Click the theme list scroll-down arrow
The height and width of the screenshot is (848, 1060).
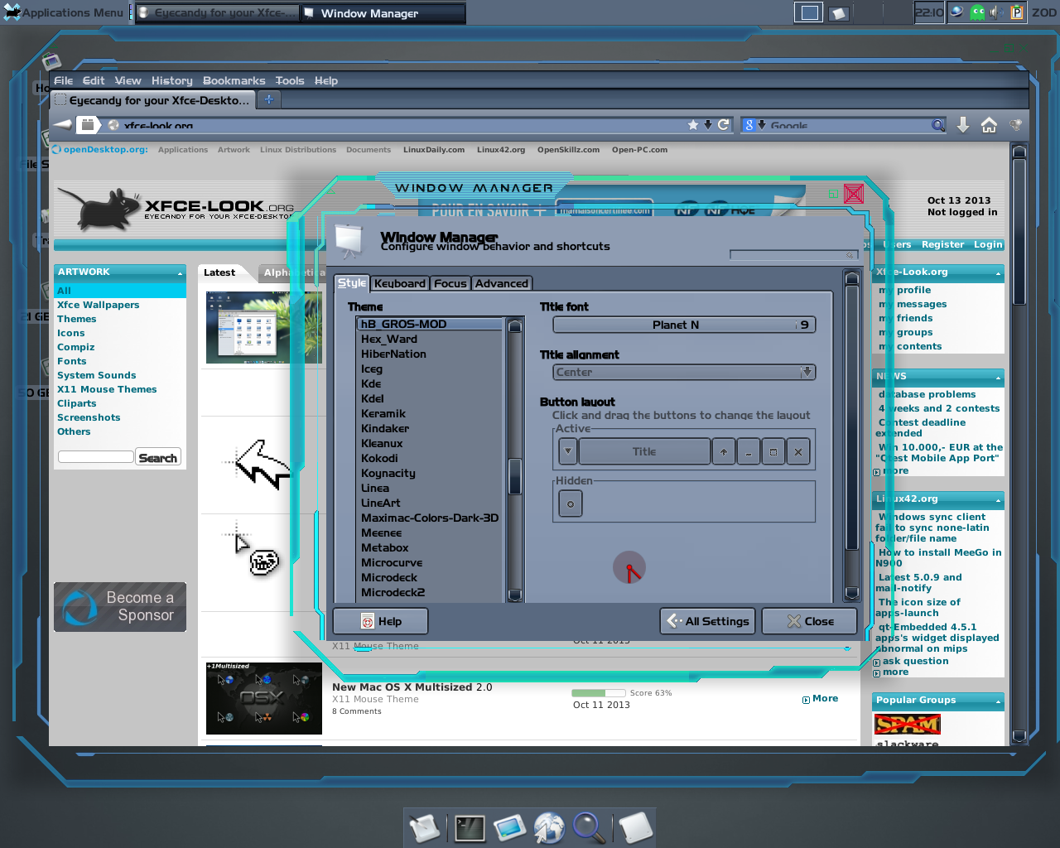coord(514,595)
